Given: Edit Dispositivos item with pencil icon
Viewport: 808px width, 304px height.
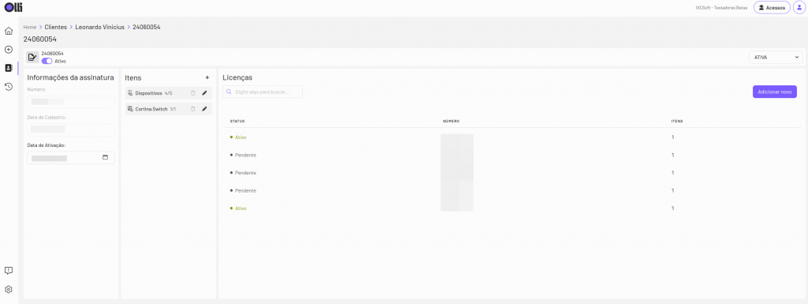Looking at the screenshot, I should click(x=204, y=93).
